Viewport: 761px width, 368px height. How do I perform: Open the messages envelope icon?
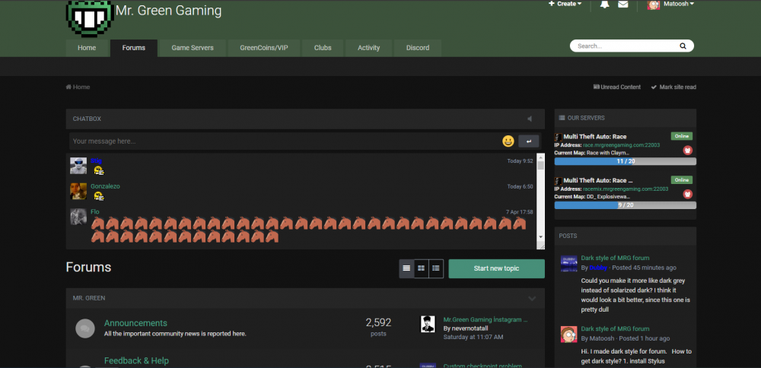pos(623,5)
